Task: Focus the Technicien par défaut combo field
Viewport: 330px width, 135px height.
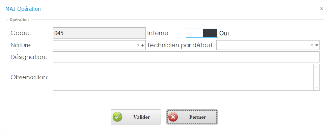Action: click(263, 45)
